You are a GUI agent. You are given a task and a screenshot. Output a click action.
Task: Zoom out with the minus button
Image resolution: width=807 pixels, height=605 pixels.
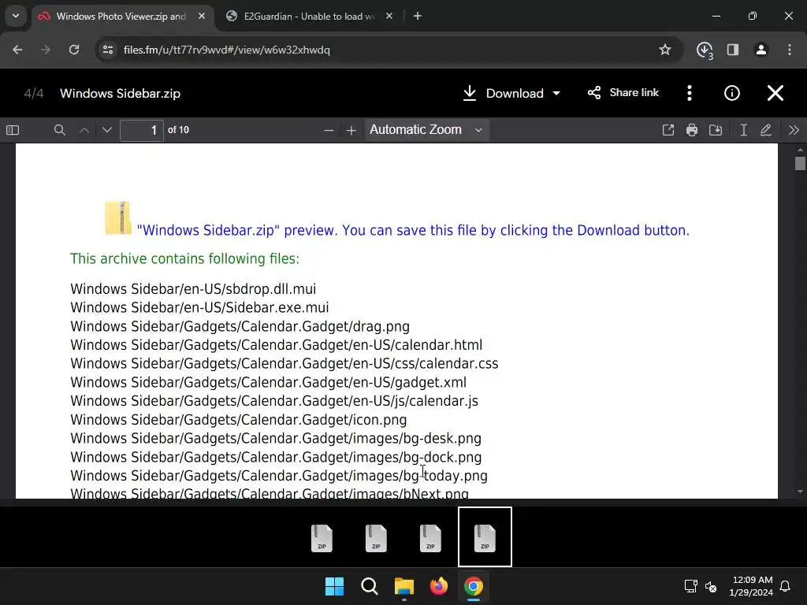click(x=329, y=130)
